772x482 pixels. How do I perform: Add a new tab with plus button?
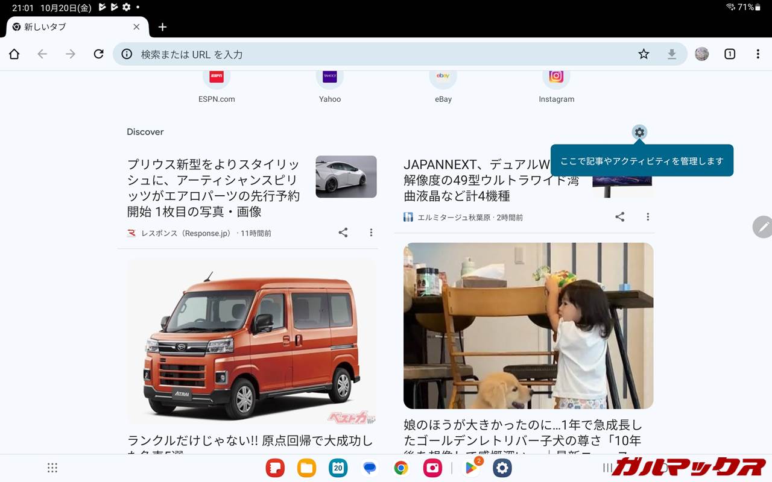click(162, 27)
